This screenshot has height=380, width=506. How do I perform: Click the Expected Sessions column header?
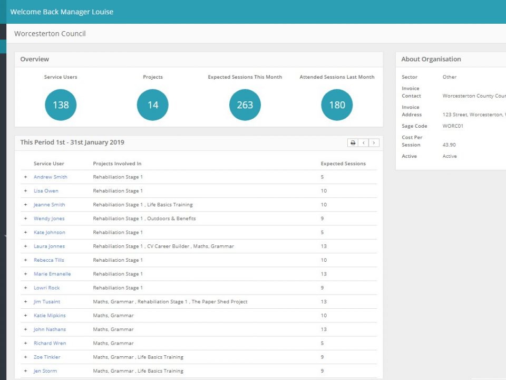click(x=343, y=164)
